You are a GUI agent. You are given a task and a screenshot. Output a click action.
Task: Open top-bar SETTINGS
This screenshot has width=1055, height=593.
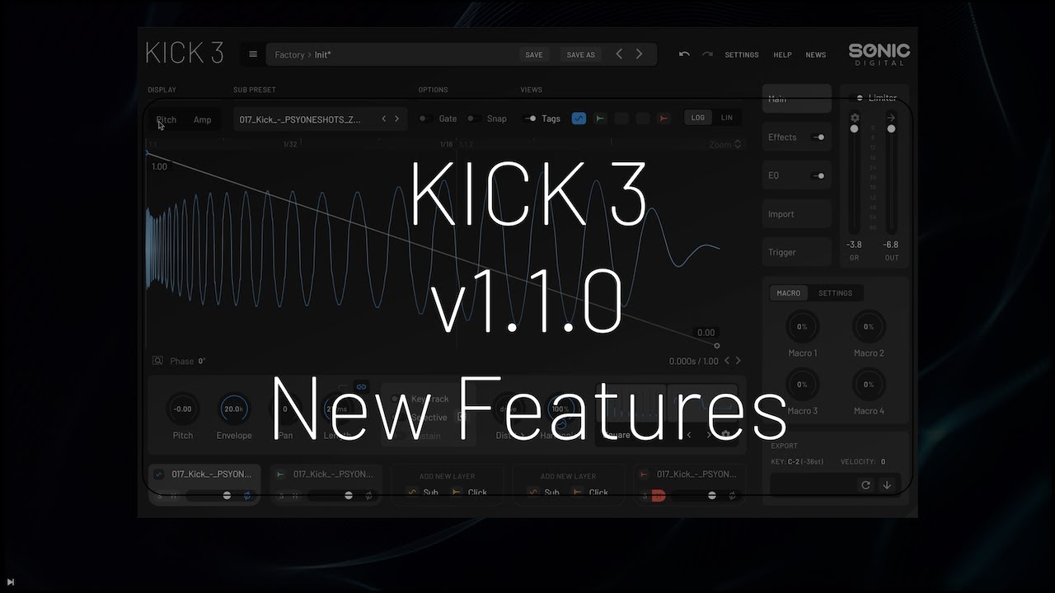tap(742, 54)
